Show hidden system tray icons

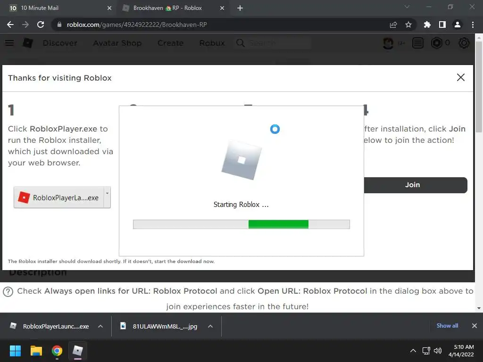coord(413,351)
